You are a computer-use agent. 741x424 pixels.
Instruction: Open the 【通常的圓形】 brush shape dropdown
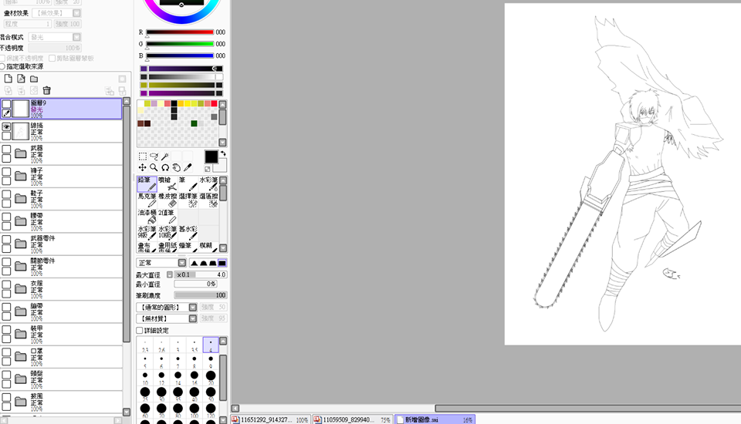pyautogui.click(x=193, y=308)
